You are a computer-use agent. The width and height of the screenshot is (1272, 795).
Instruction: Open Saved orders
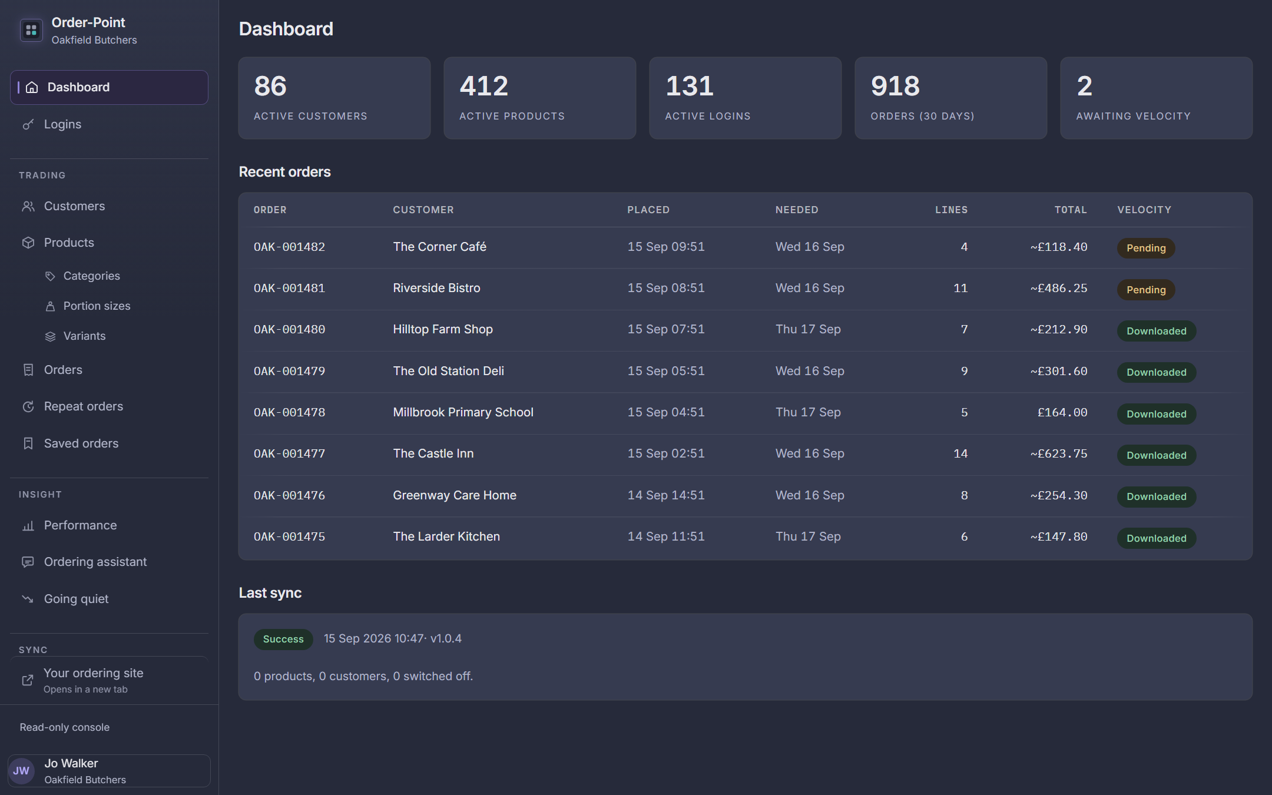click(x=109, y=443)
